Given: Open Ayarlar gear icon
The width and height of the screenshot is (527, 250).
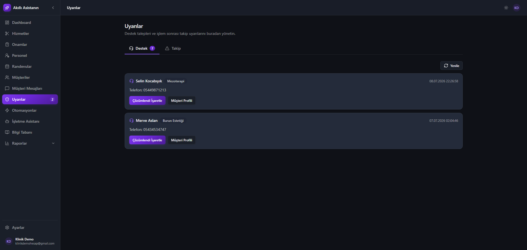Looking at the screenshot, I should tap(7, 227).
